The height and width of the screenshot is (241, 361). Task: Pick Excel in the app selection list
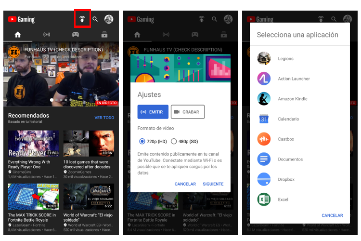pos(264,200)
